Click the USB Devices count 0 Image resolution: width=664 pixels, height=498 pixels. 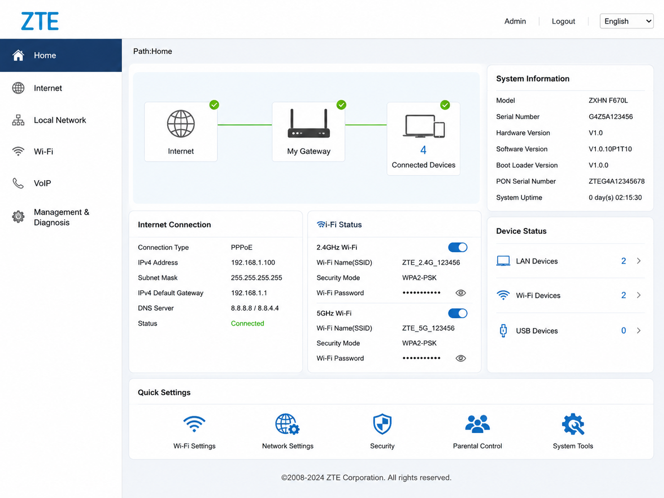point(624,331)
